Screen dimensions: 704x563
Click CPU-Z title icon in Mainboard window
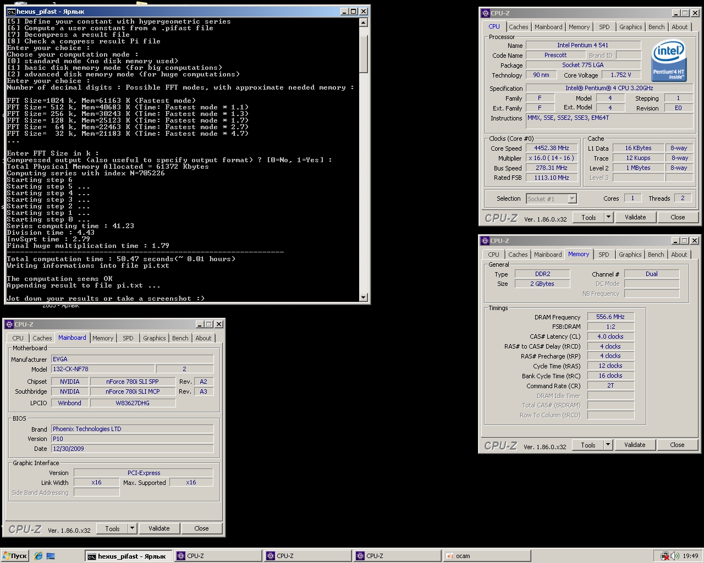9,324
